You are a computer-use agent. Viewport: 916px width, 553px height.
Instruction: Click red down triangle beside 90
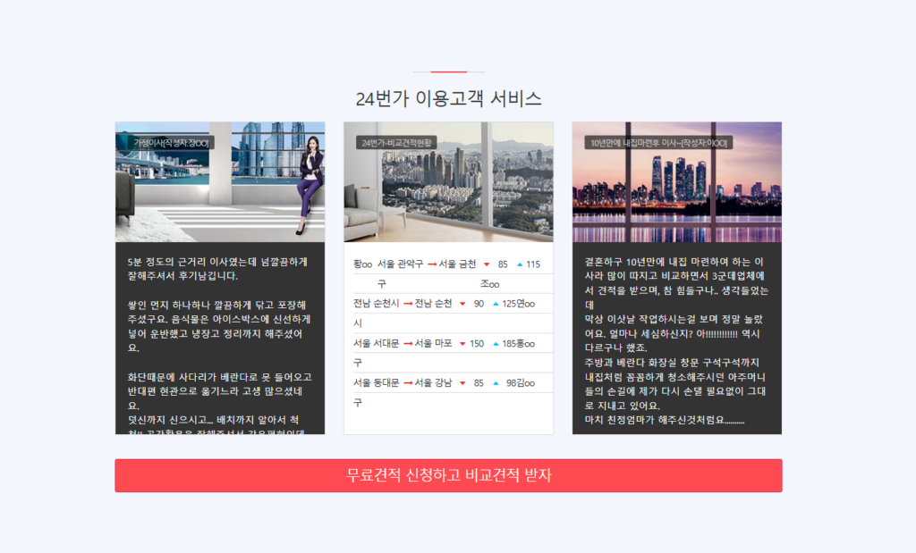pyautogui.click(x=462, y=304)
